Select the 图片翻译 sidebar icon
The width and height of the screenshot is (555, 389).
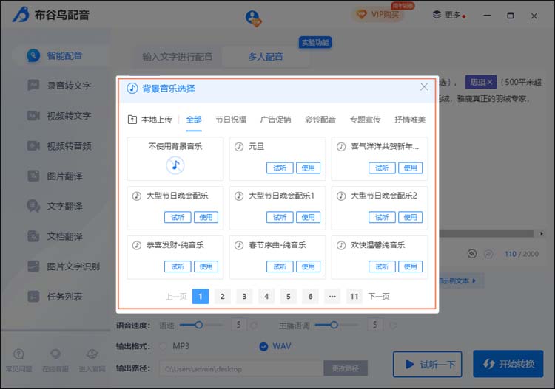pos(33,176)
